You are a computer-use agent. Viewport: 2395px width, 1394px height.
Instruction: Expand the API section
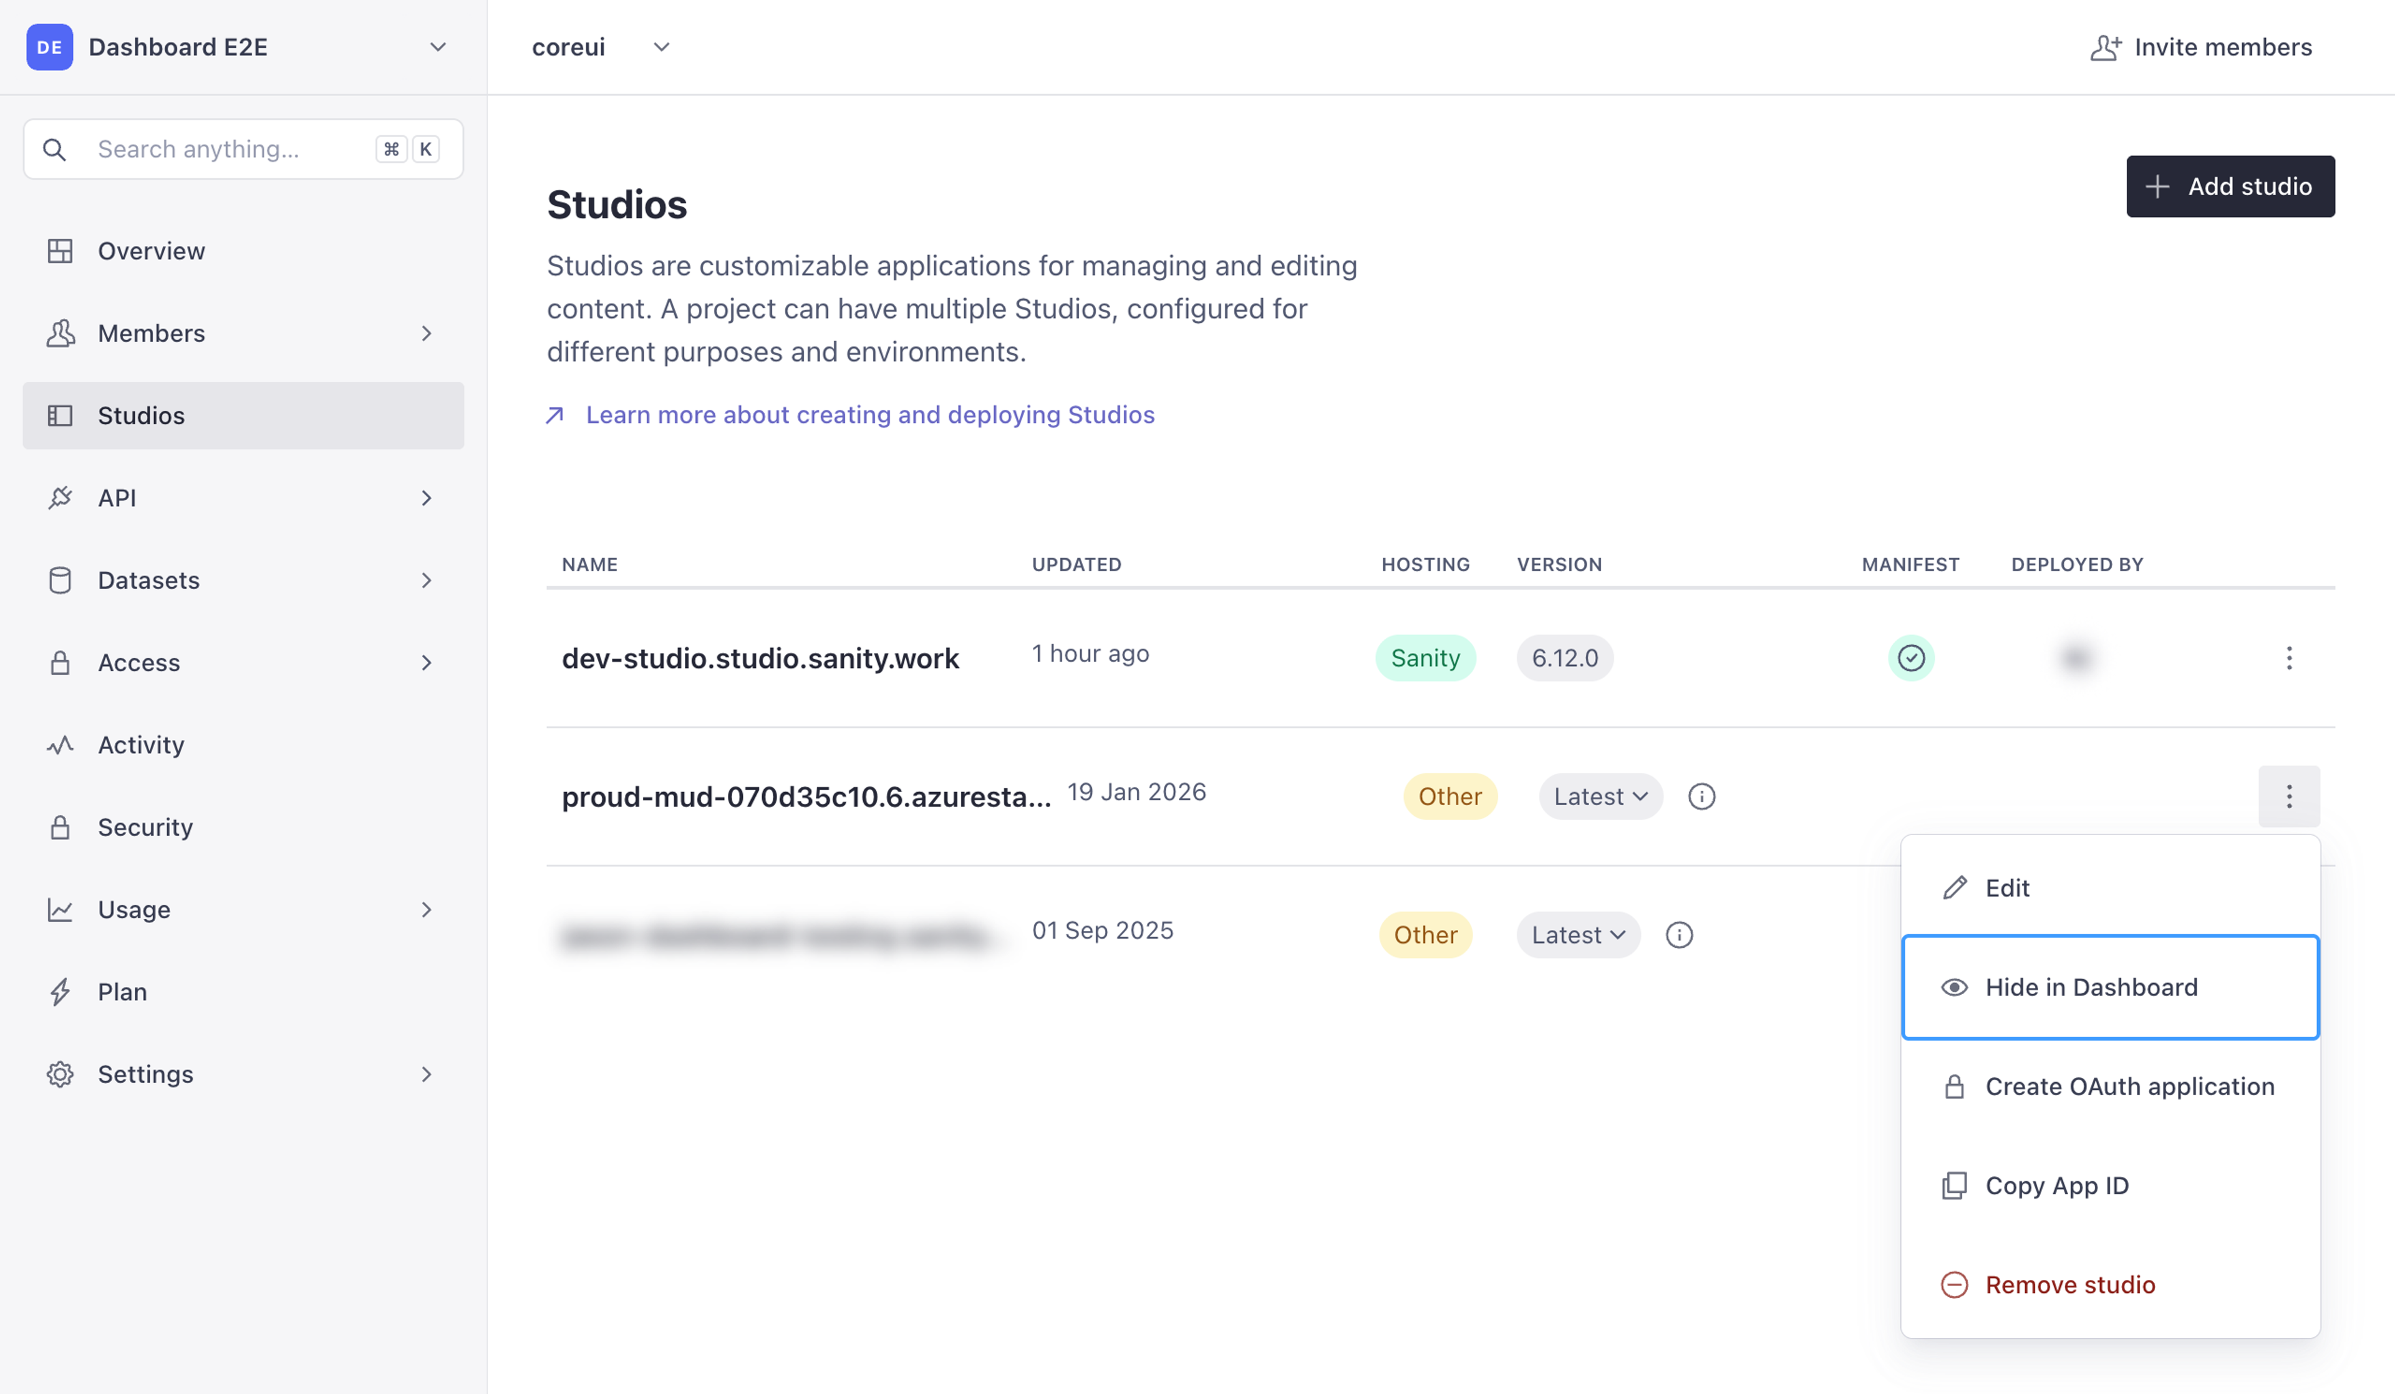tap(426, 498)
